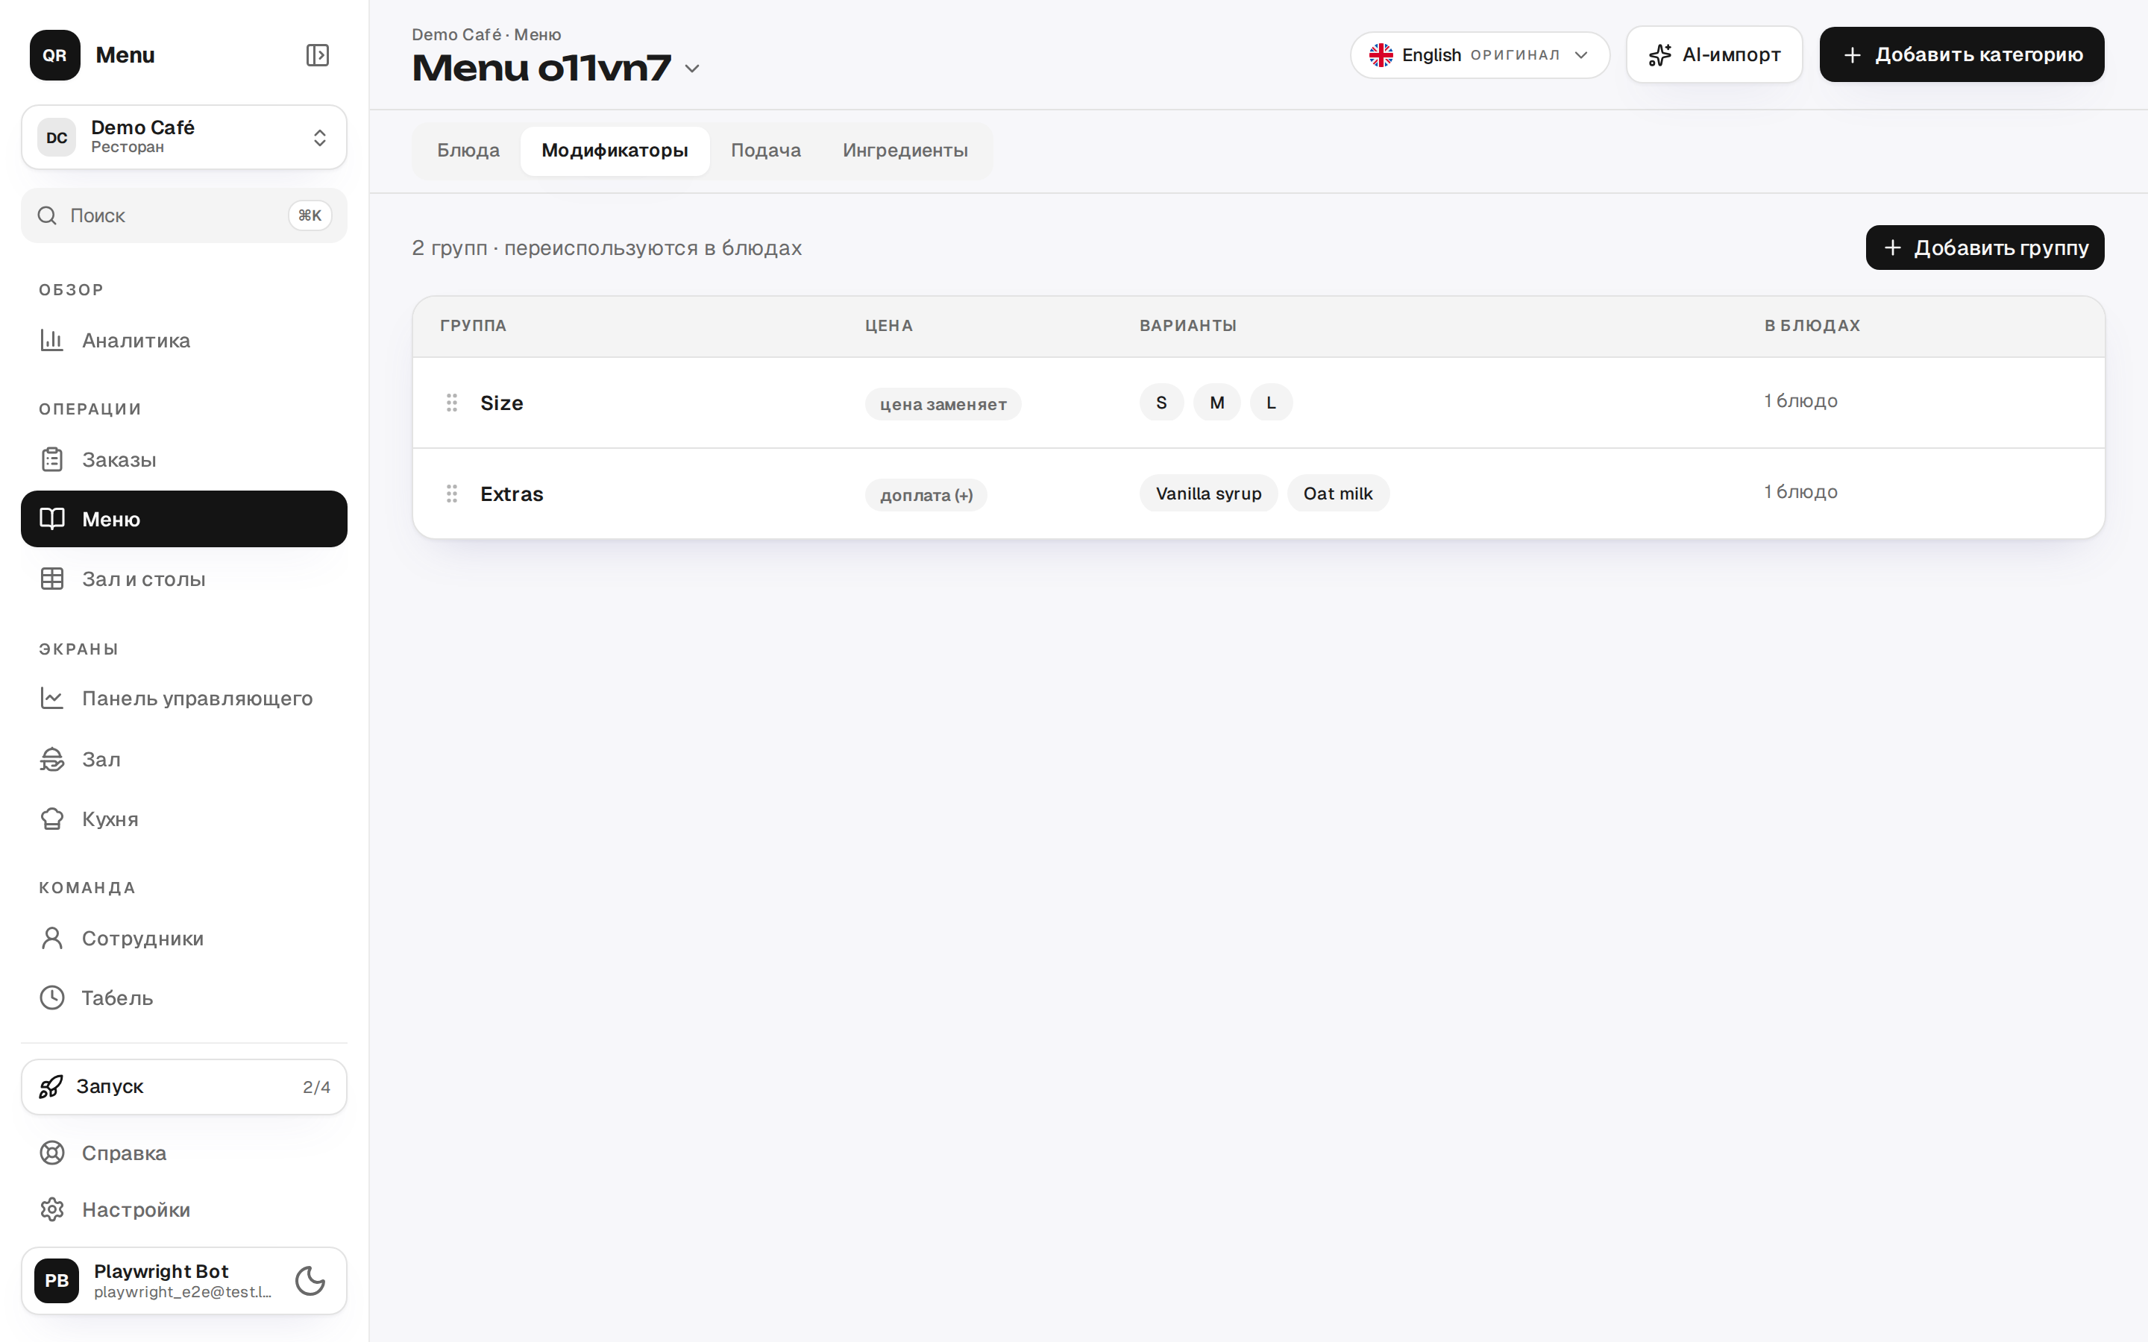Click 1 блюдо in Size row
The image size is (2148, 1342).
[1800, 401]
